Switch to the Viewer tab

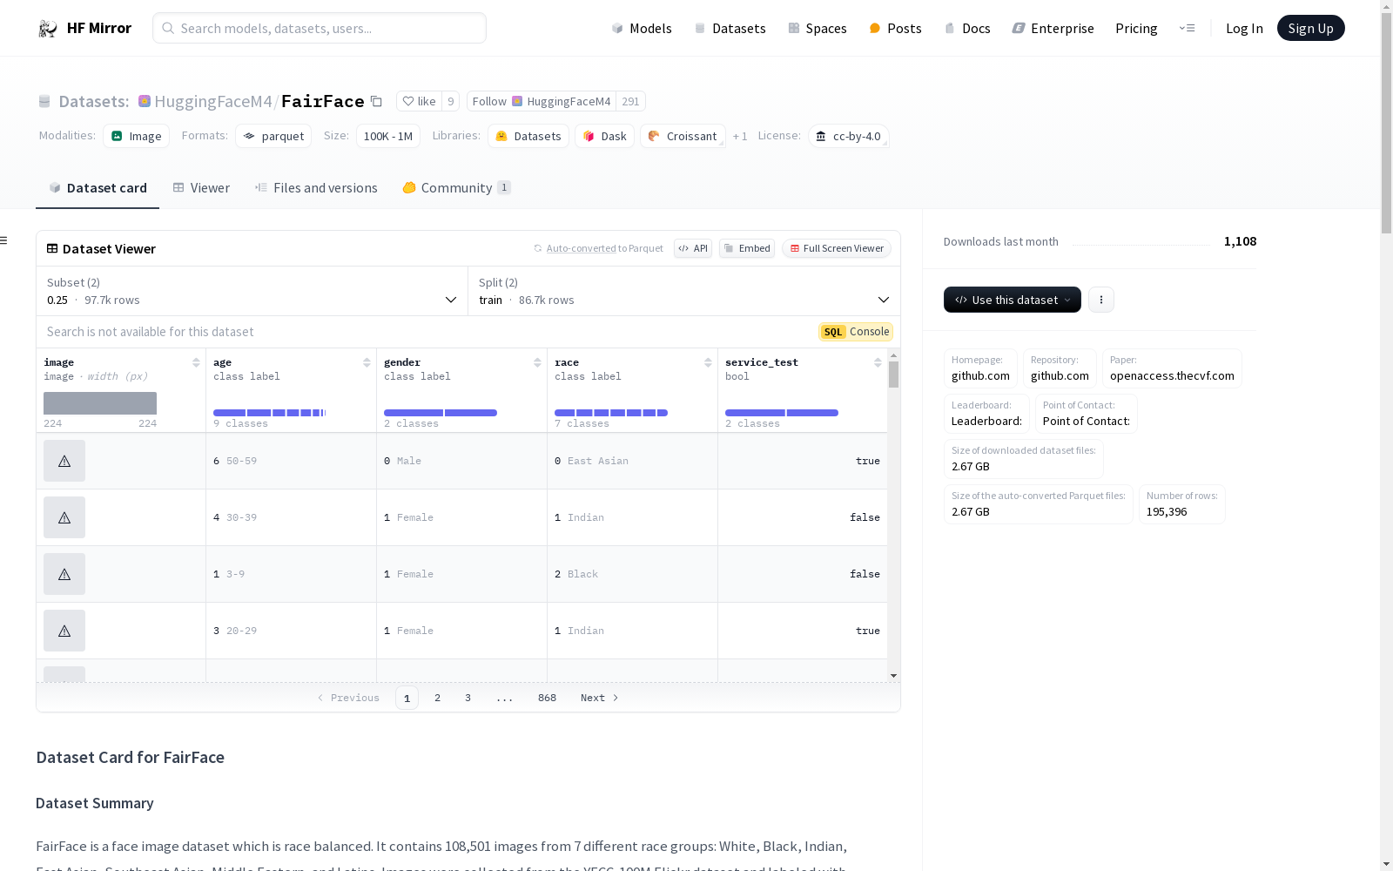(201, 188)
